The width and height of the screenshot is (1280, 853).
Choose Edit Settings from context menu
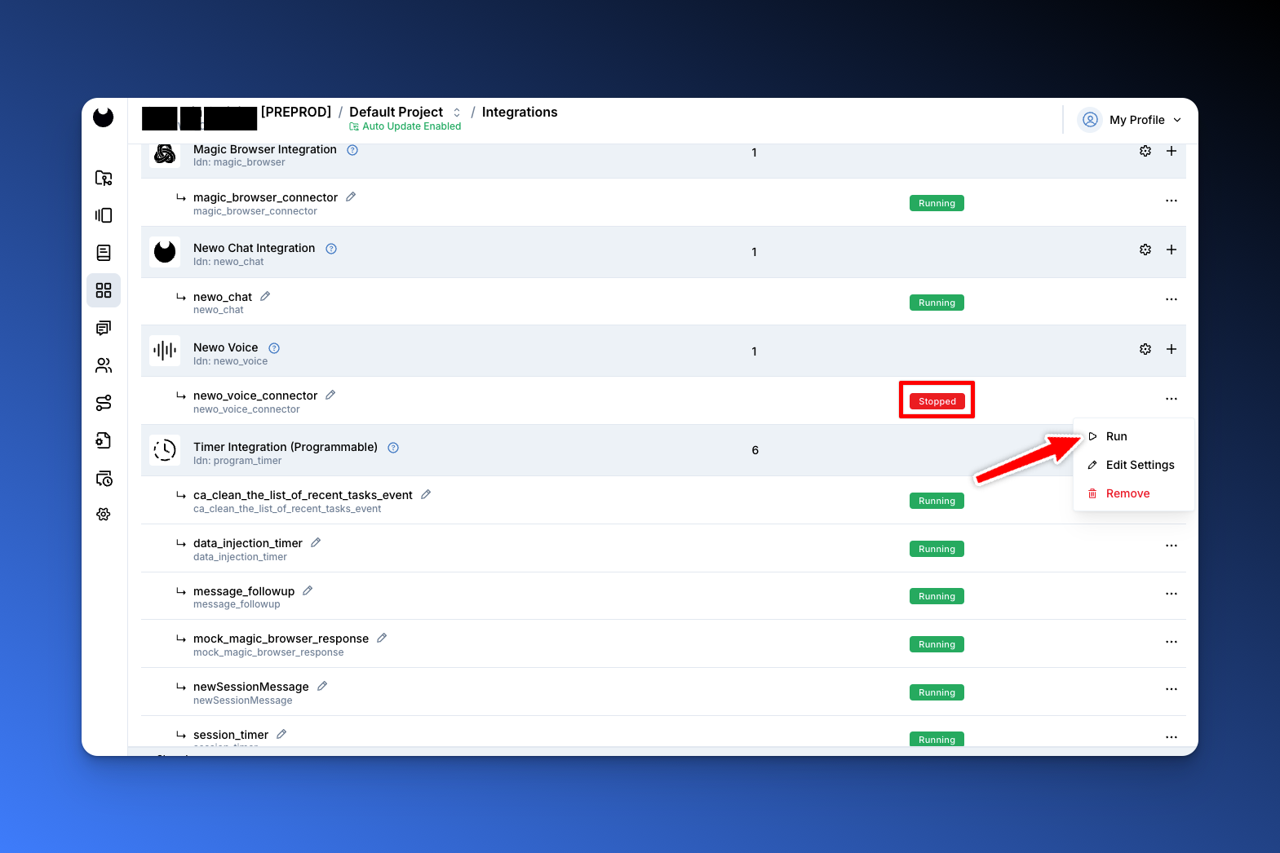coord(1134,465)
